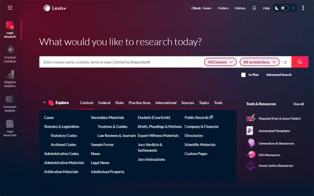The image size is (314, 196).
Task: Check the In Plan checkbox
Action: [x=244, y=75]
